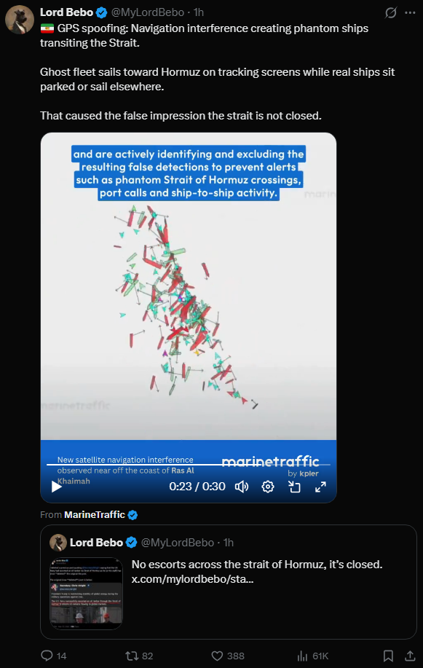The height and width of the screenshot is (668, 423).
Task: Open Lord Bebo profile avatar
Action: (x=20, y=20)
